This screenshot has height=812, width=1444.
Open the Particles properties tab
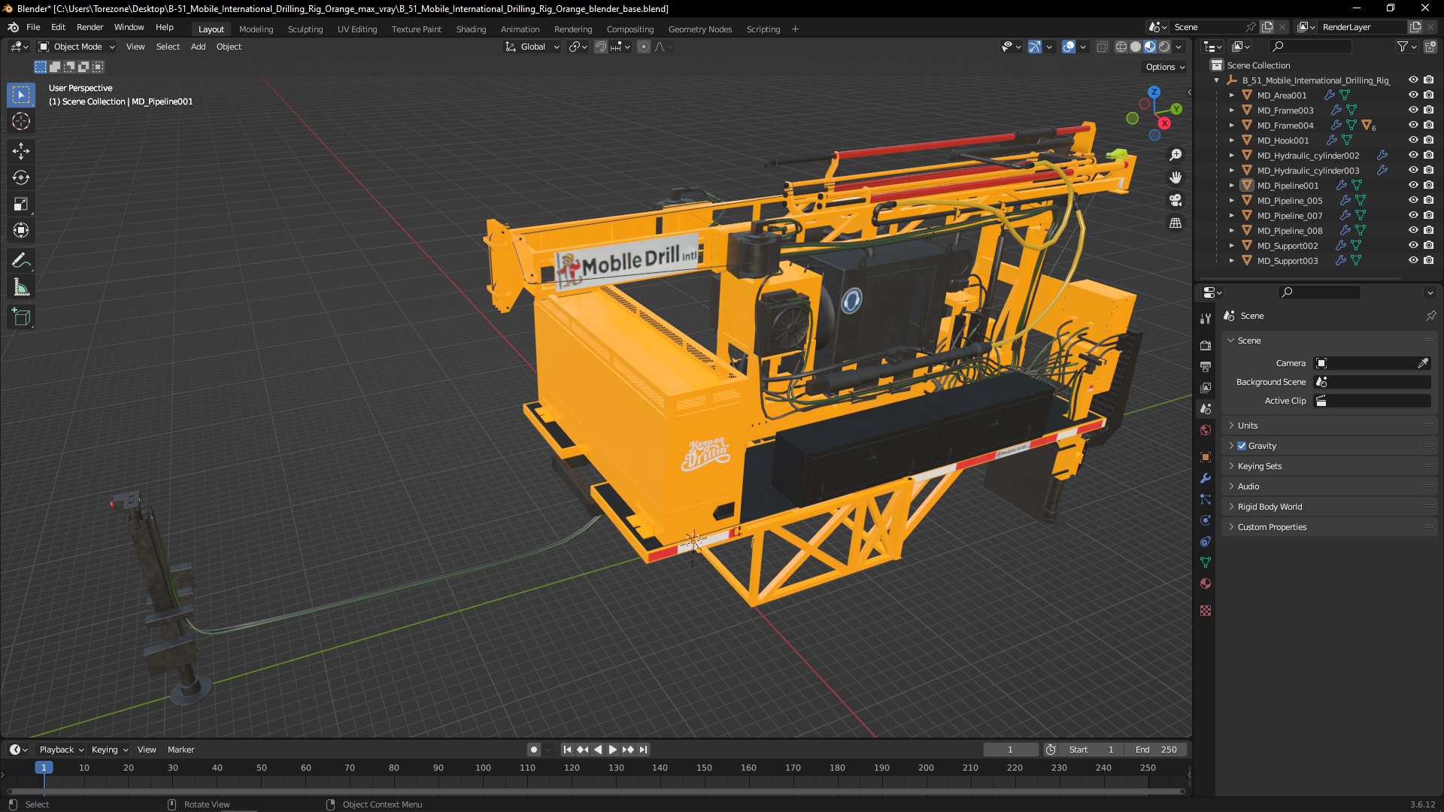[x=1206, y=499]
